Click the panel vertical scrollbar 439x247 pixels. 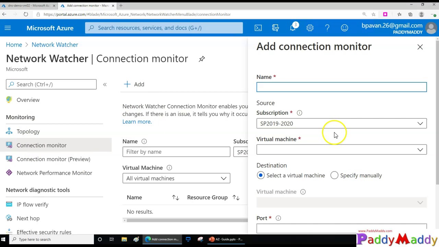point(437,113)
